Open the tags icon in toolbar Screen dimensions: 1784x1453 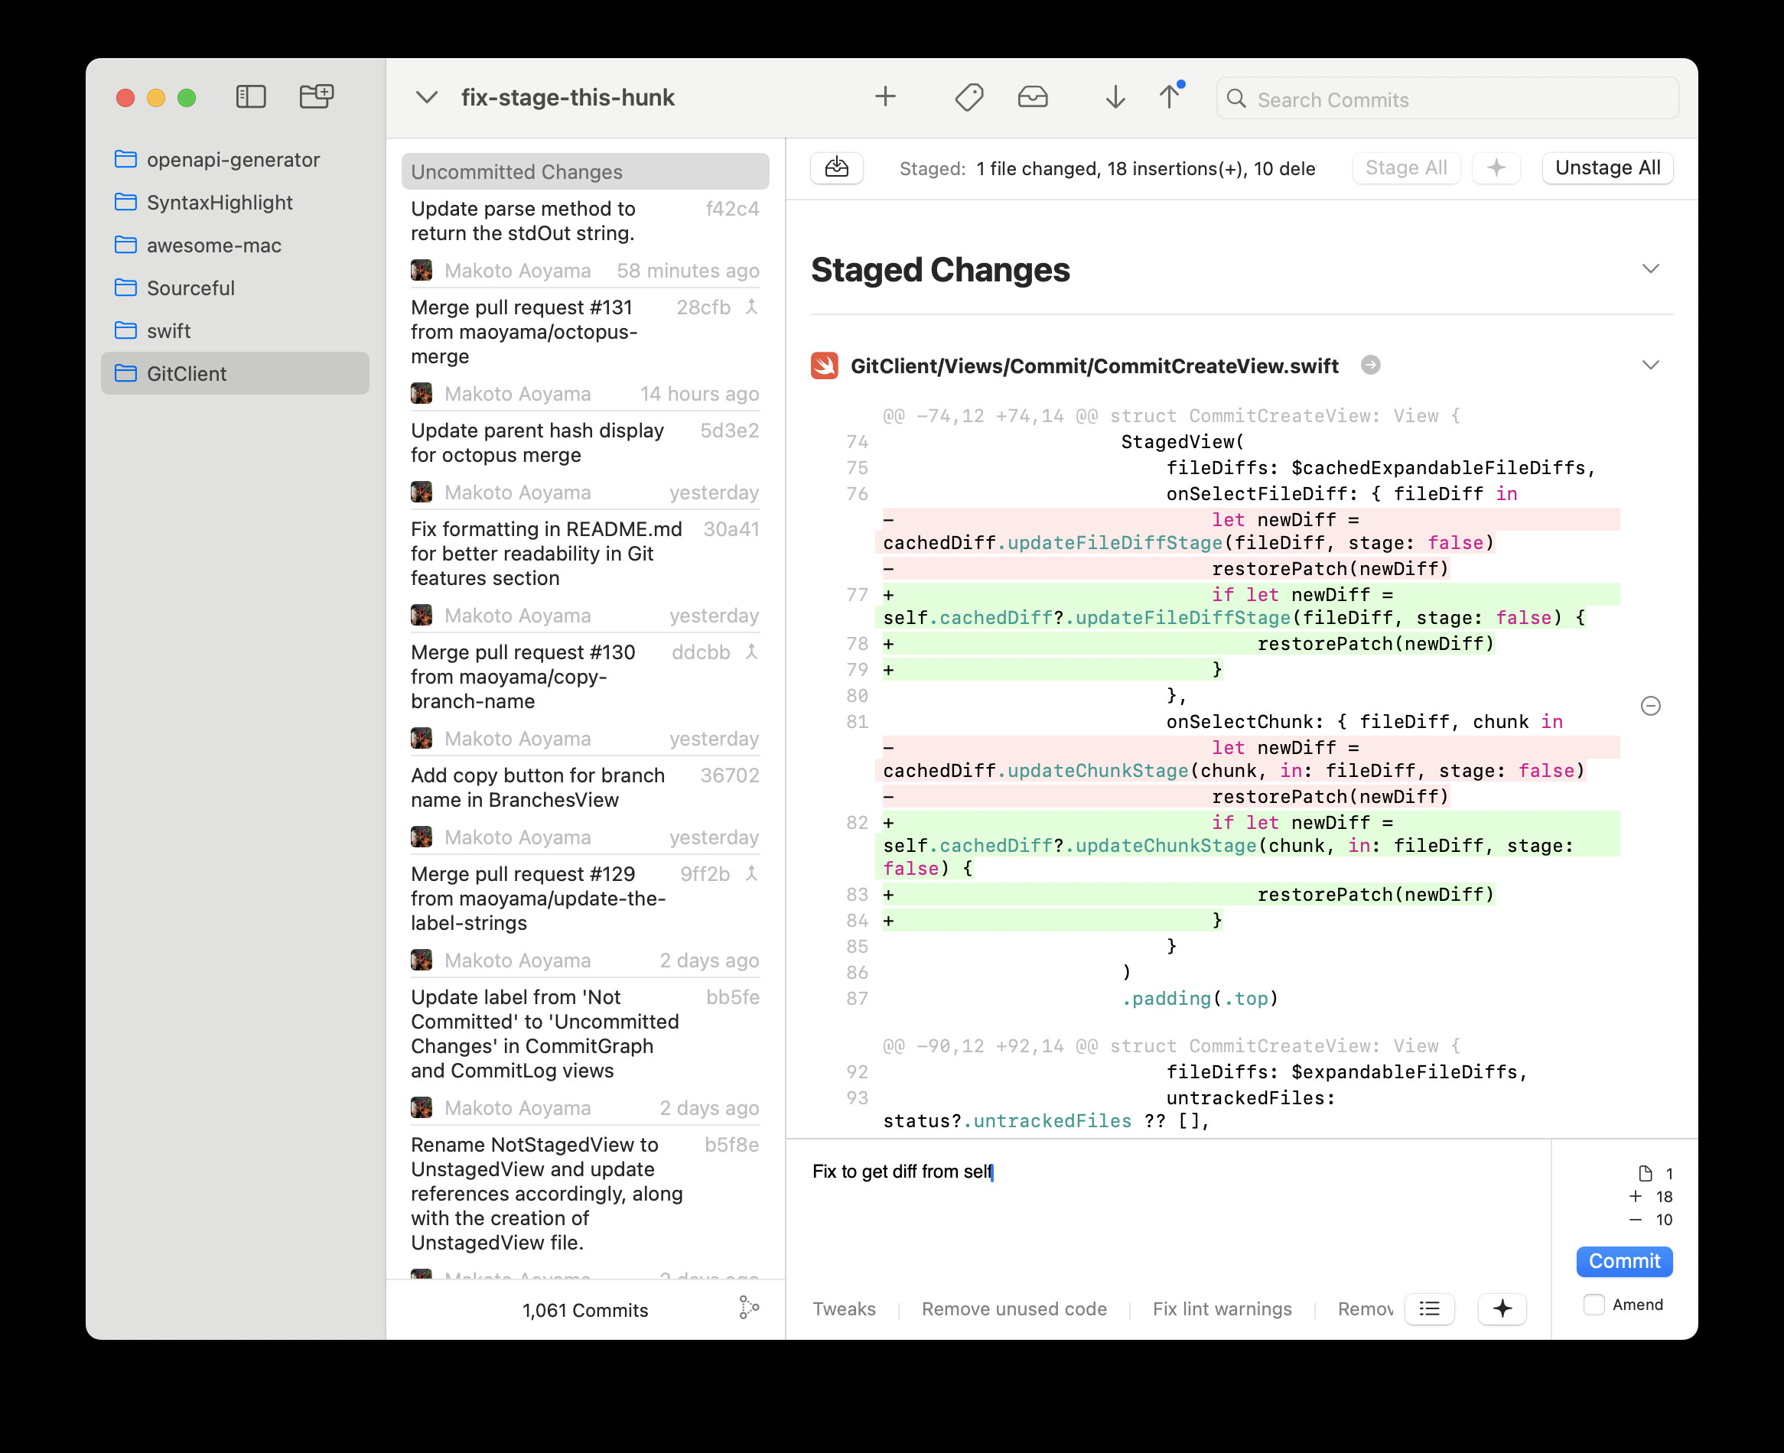pyautogui.click(x=969, y=98)
